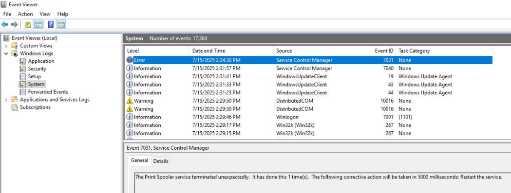Viewport: 511px width, 193px height.
Task: Select the WindowsUpdateClient event 43 row
Action: pyautogui.click(x=309, y=85)
